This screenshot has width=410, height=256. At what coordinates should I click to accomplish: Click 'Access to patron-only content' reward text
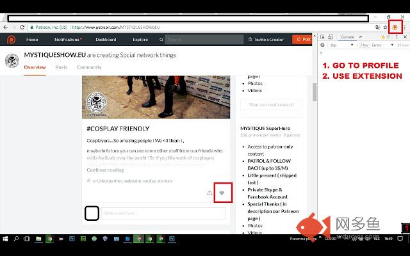[270, 150]
